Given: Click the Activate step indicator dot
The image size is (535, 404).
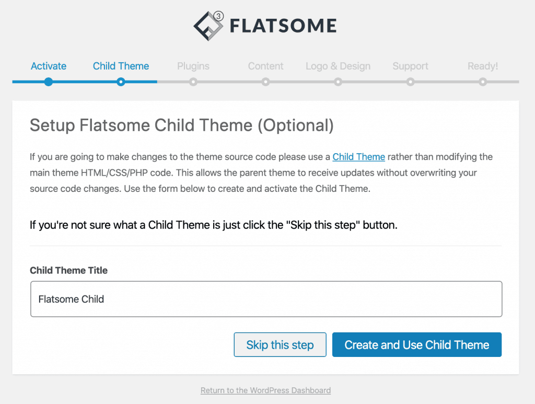Looking at the screenshot, I should point(48,82).
